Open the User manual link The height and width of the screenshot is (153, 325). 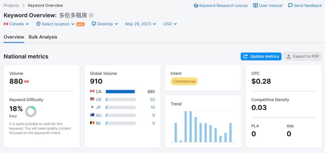pos(268,6)
